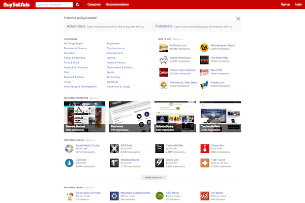Go to Sign-up

coord(285,5)
